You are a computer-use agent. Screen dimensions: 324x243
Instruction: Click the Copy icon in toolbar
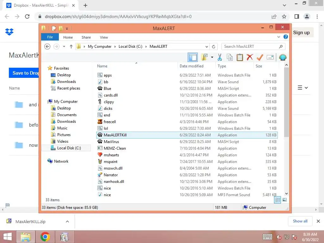tap(230, 57)
